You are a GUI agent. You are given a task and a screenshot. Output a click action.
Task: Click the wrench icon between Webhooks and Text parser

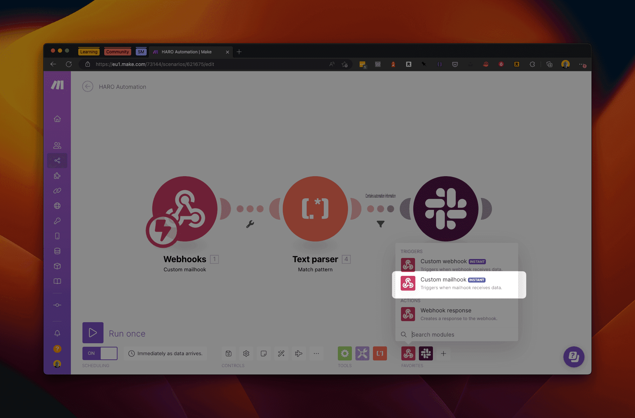pyautogui.click(x=250, y=224)
